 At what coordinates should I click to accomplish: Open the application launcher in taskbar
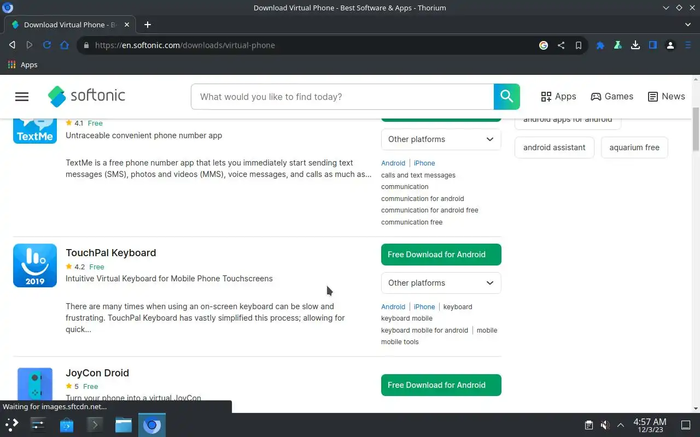[x=12, y=424]
